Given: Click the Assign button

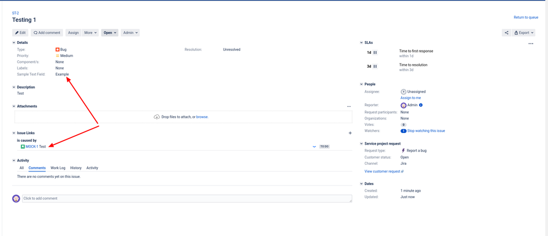Looking at the screenshot, I should pos(74,33).
